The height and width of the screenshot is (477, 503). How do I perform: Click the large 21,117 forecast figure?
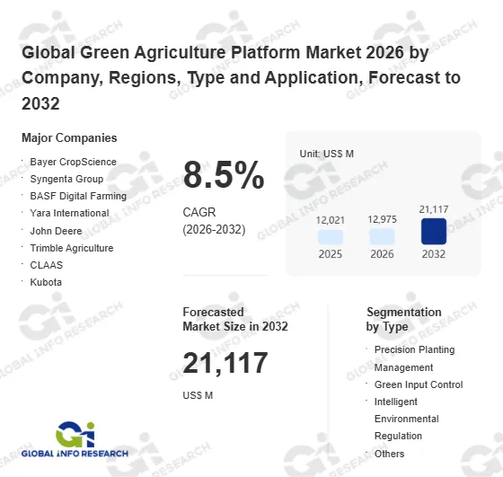(225, 363)
